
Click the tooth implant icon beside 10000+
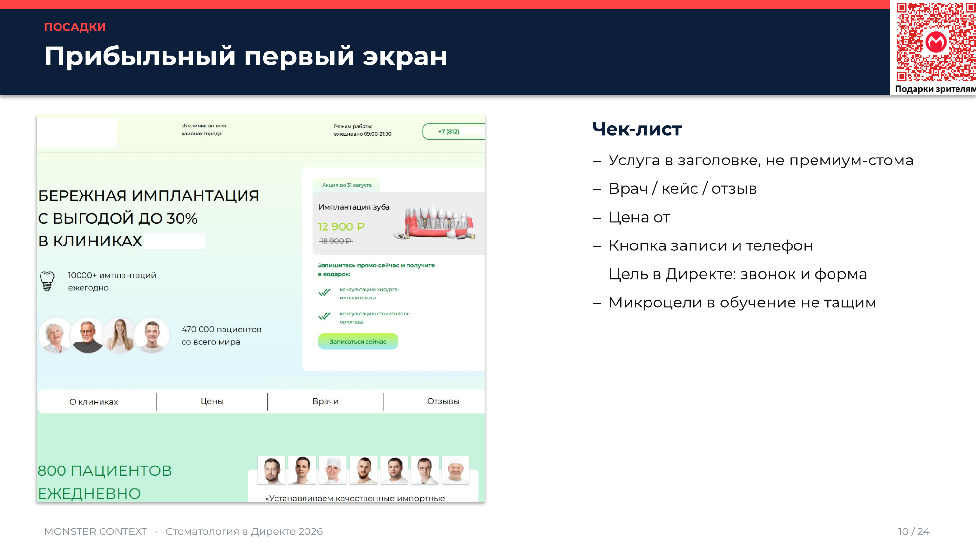(x=47, y=281)
